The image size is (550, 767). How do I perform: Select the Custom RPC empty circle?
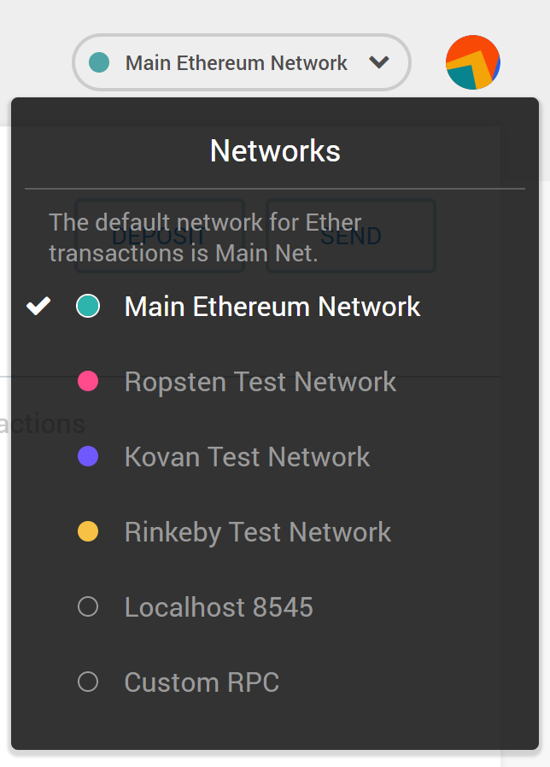88,682
